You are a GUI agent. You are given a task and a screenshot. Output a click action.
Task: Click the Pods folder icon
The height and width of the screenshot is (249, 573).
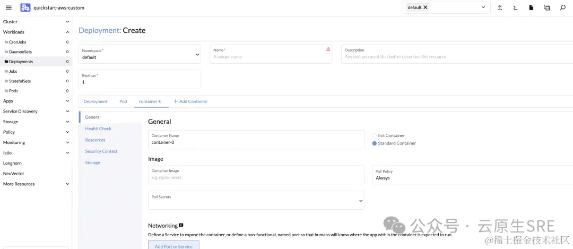click(x=6, y=91)
